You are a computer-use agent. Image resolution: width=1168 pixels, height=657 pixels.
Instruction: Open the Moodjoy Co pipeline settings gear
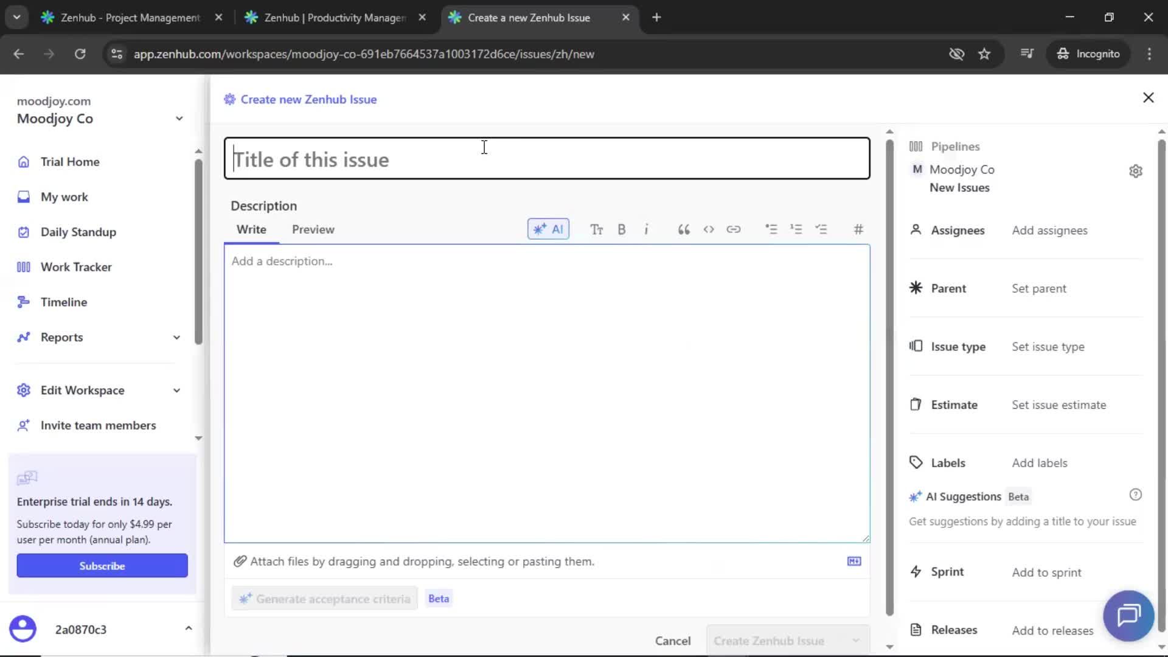[1136, 171]
